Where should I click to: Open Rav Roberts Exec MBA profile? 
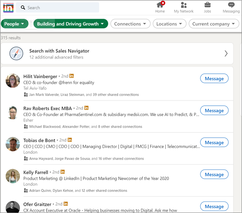pos(48,108)
